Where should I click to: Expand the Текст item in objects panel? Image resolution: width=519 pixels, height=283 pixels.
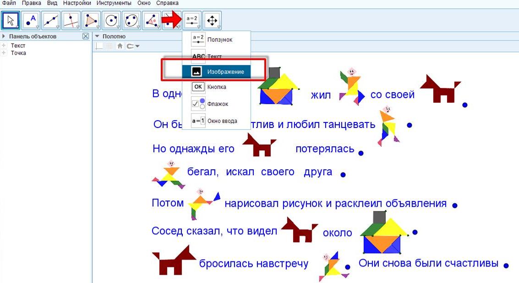click(x=4, y=45)
